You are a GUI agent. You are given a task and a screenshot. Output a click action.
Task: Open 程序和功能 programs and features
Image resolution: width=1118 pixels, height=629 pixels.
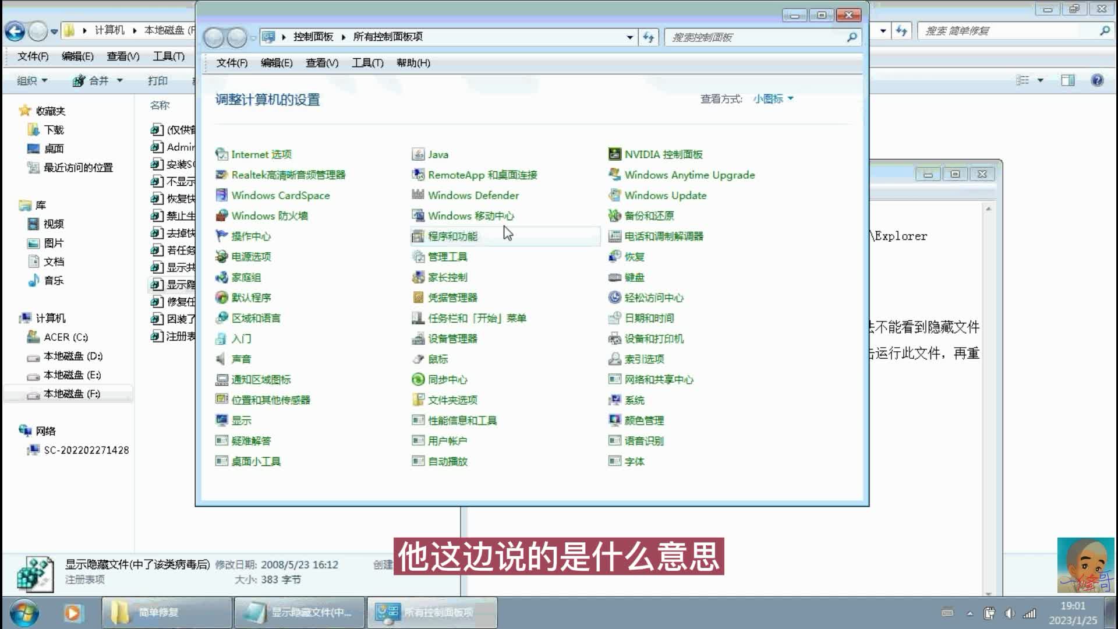coord(452,236)
